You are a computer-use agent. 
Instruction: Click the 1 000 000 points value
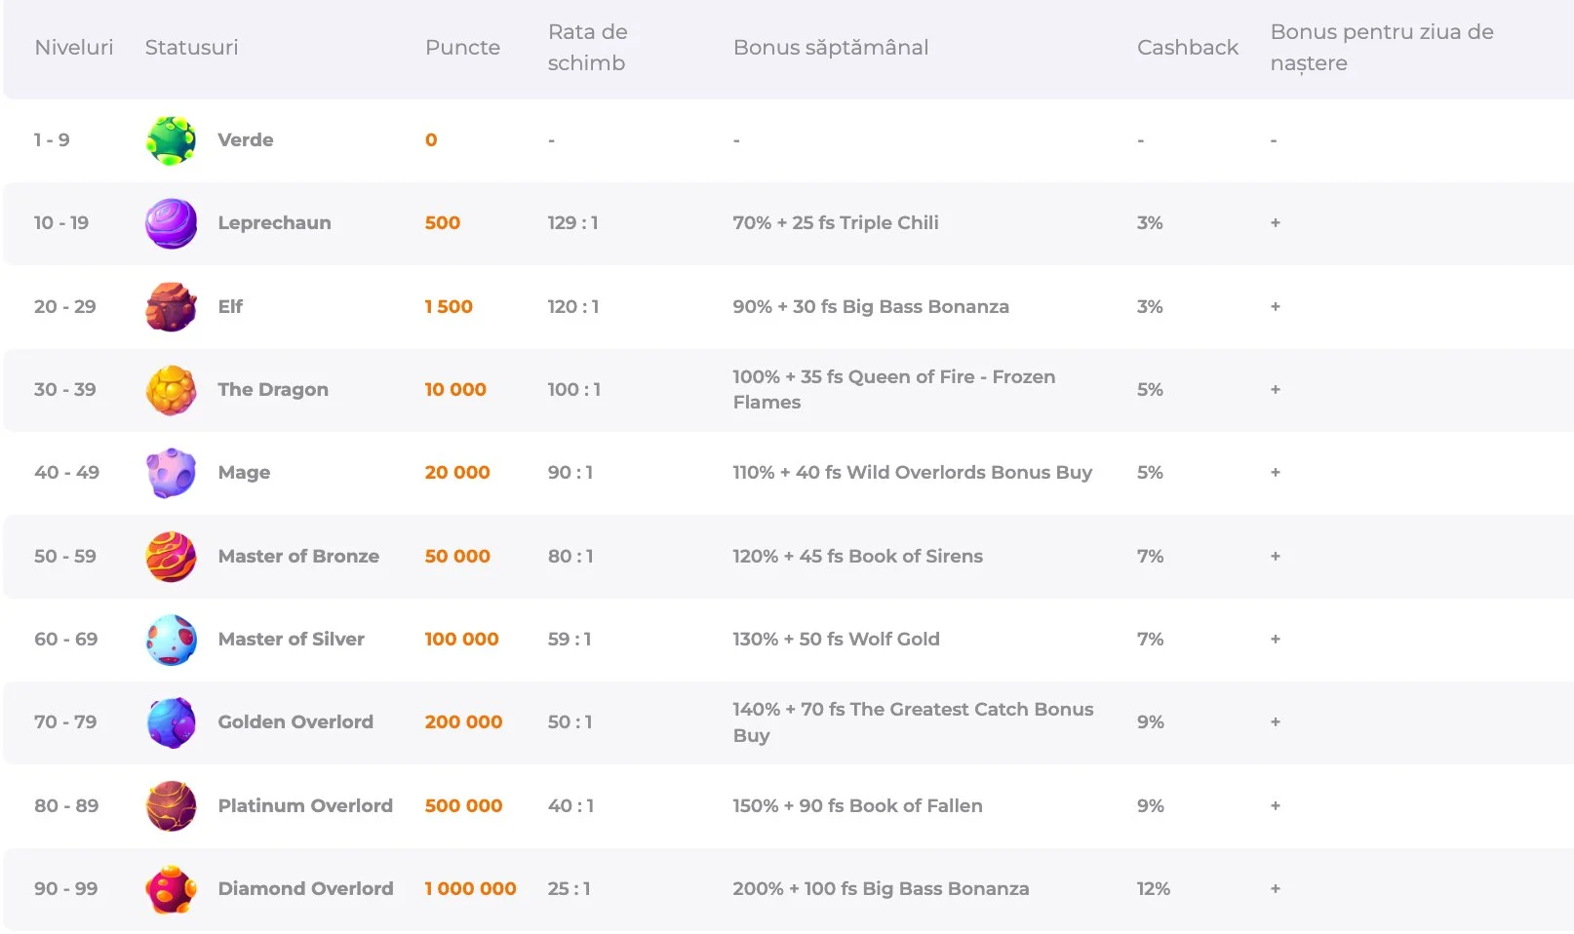[x=470, y=889]
